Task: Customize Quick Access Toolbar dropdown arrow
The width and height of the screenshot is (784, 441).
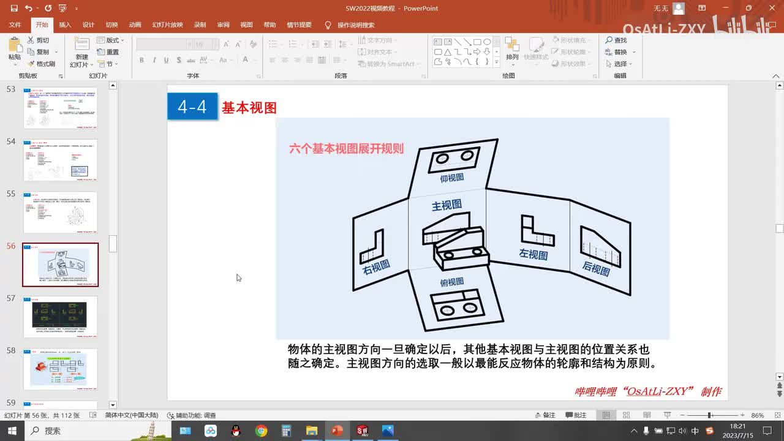Action: (x=77, y=9)
